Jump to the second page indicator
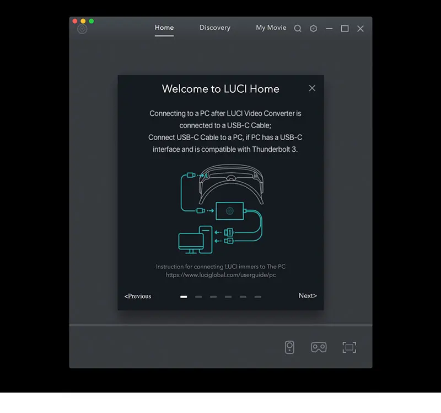This screenshot has width=441, height=413. (198, 296)
